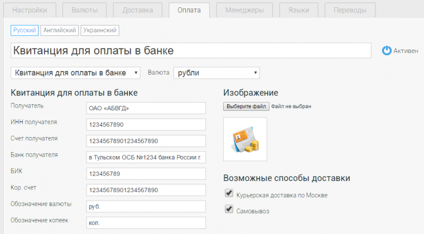Viewport: 424px width, 234px height.
Task: Switch to the Переводы tab
Action: 350,11
